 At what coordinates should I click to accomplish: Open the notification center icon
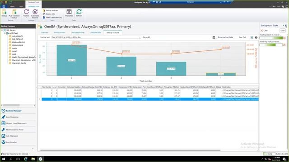284,159
